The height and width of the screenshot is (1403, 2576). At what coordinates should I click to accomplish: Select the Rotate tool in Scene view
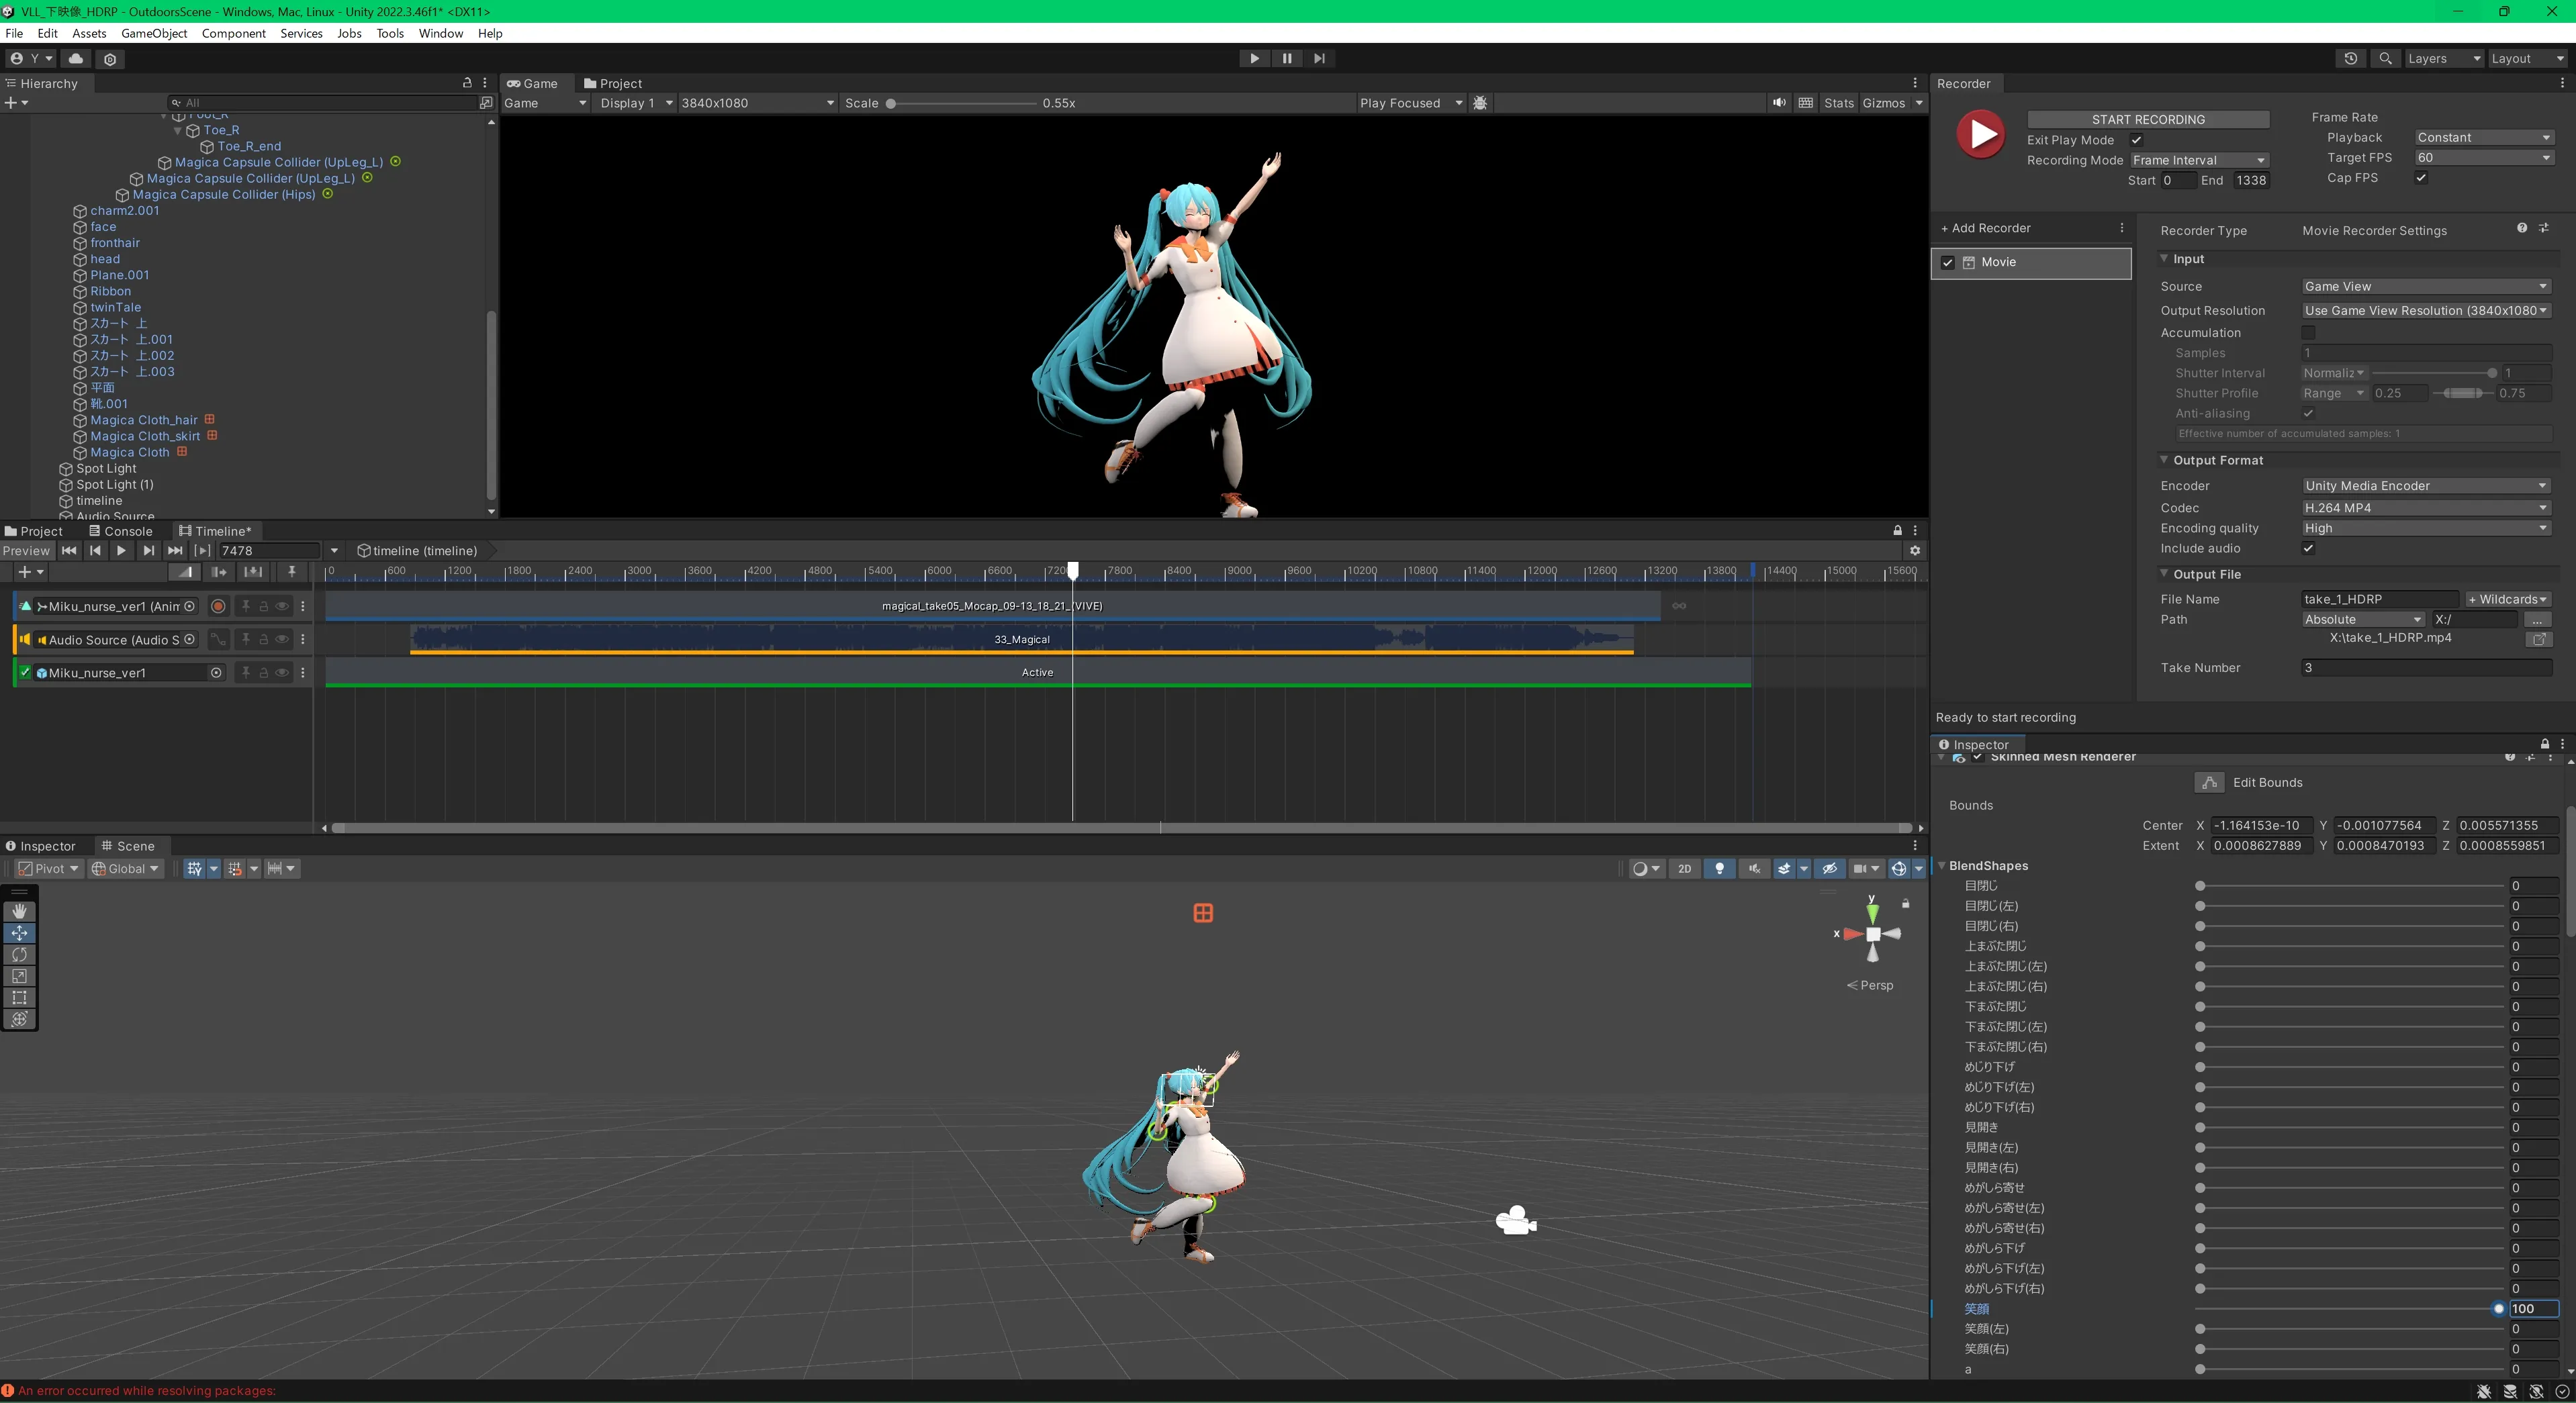pos(19,955)
